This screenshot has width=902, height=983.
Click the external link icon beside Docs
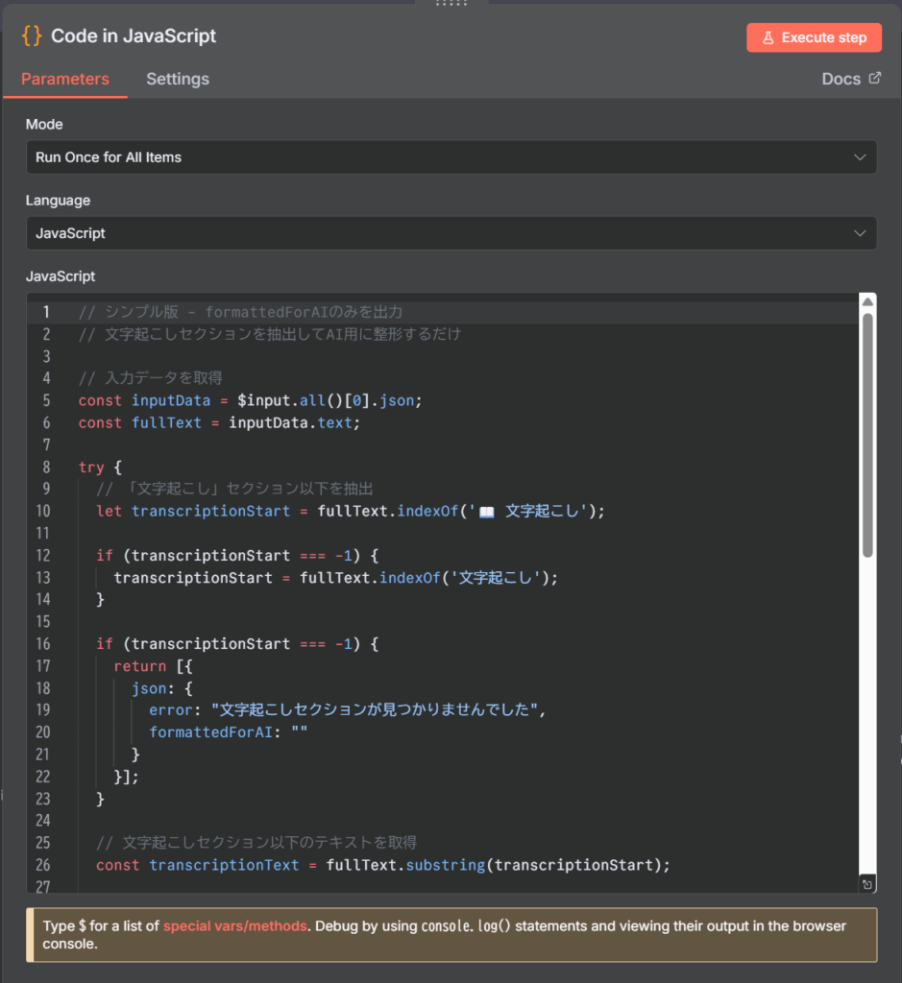[x=874, y=79]
